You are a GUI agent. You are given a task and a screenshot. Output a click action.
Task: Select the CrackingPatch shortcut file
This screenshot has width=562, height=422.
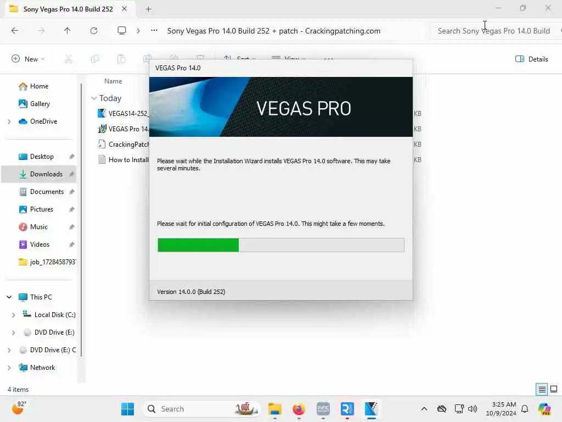(123, 145)
